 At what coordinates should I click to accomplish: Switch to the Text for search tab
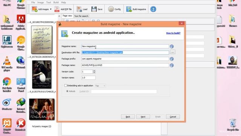[x=81, y=16]
